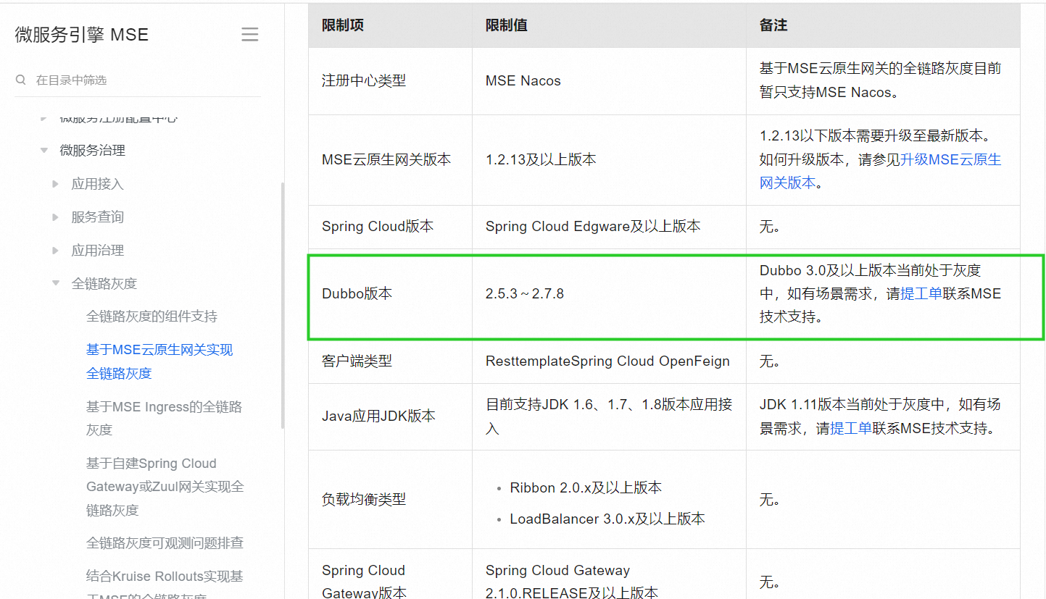Open 全链路灰度可观测问题排查 page
This screenshot has height=599, width=1046.
[165, 543]
